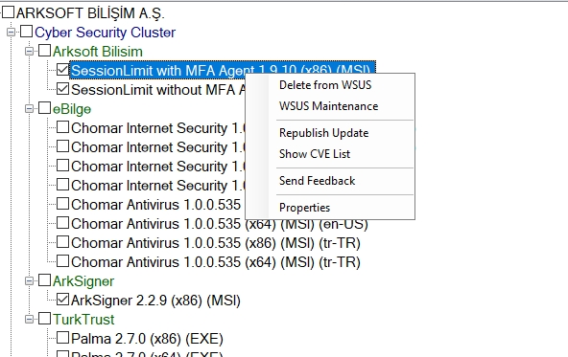The height and width of the screenshot is (357, 568).
Task: Collapse the Cyber Security Cluster node
Action: pyautogui.click(x=12, y=33)
